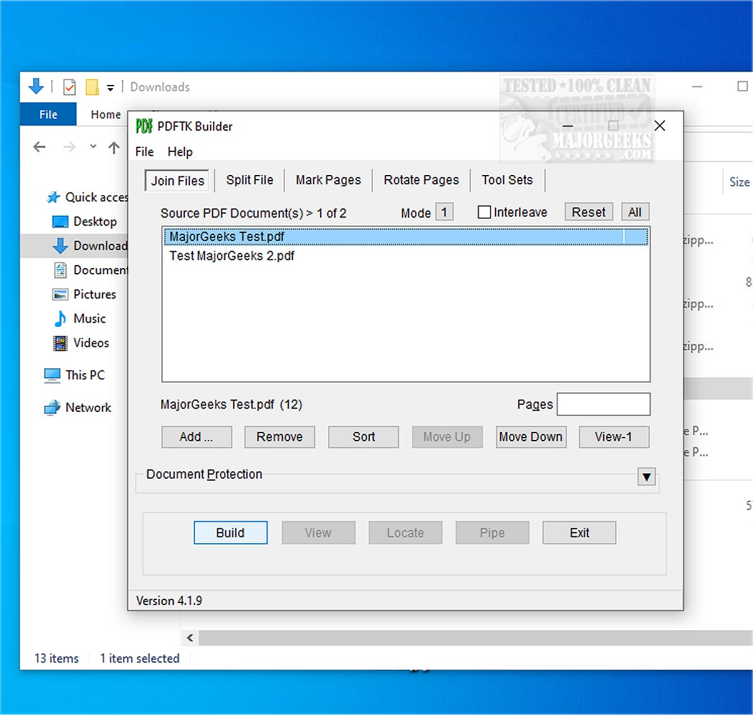Open PDFTK Builder Help menu
This screenshot has width=753, height=715.
coord(180,152)
